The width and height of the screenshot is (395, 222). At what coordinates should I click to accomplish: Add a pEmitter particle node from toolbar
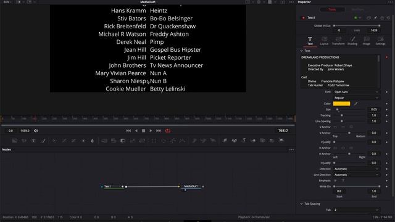[x=194, y=141]
